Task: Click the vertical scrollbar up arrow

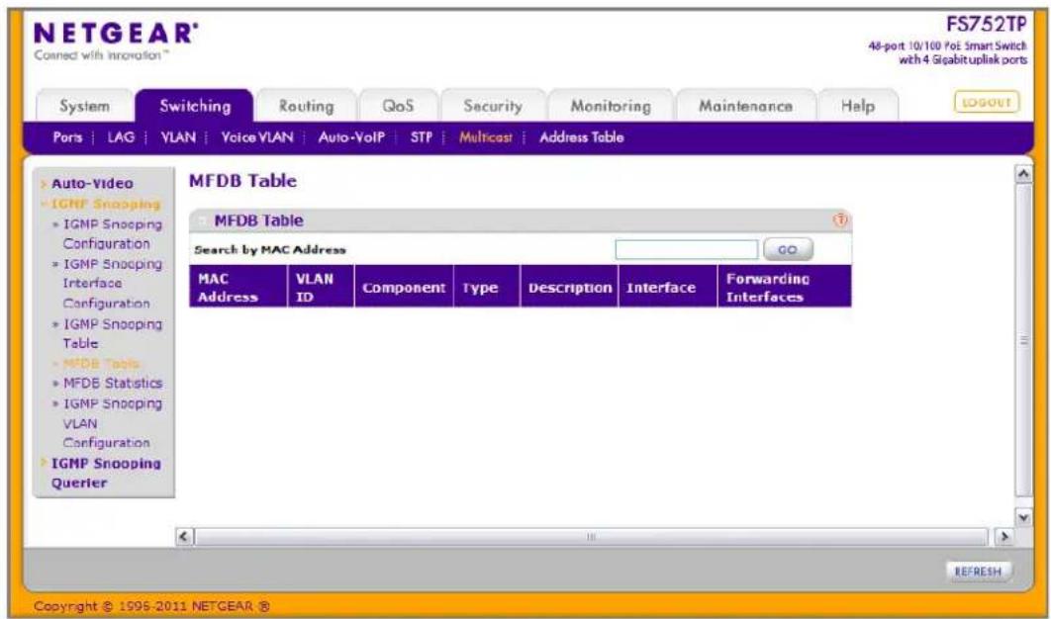Action: click(x=1024, y=174)
